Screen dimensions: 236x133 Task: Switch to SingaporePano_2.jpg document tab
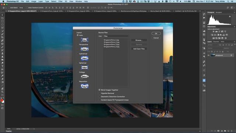[x=52, y=11]
